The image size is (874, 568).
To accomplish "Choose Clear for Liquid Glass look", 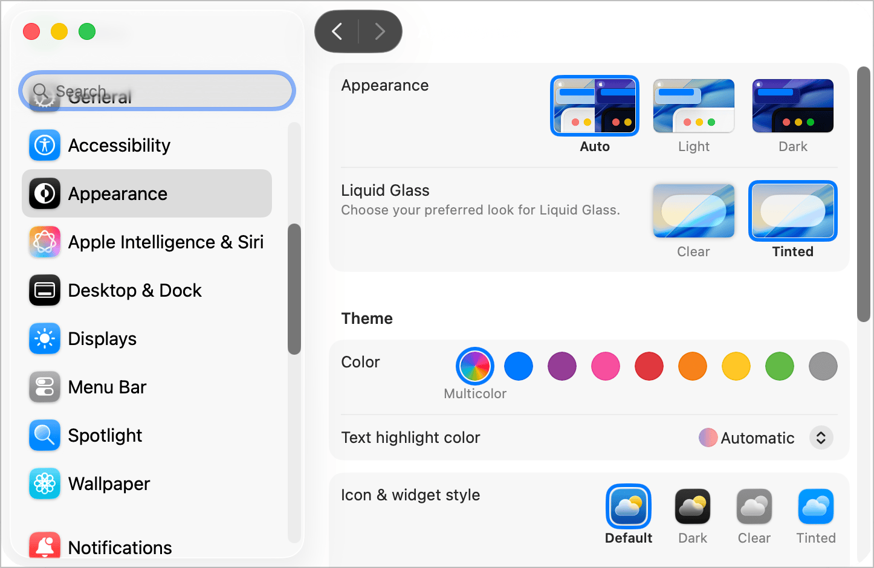I will (x=693, y=211).
